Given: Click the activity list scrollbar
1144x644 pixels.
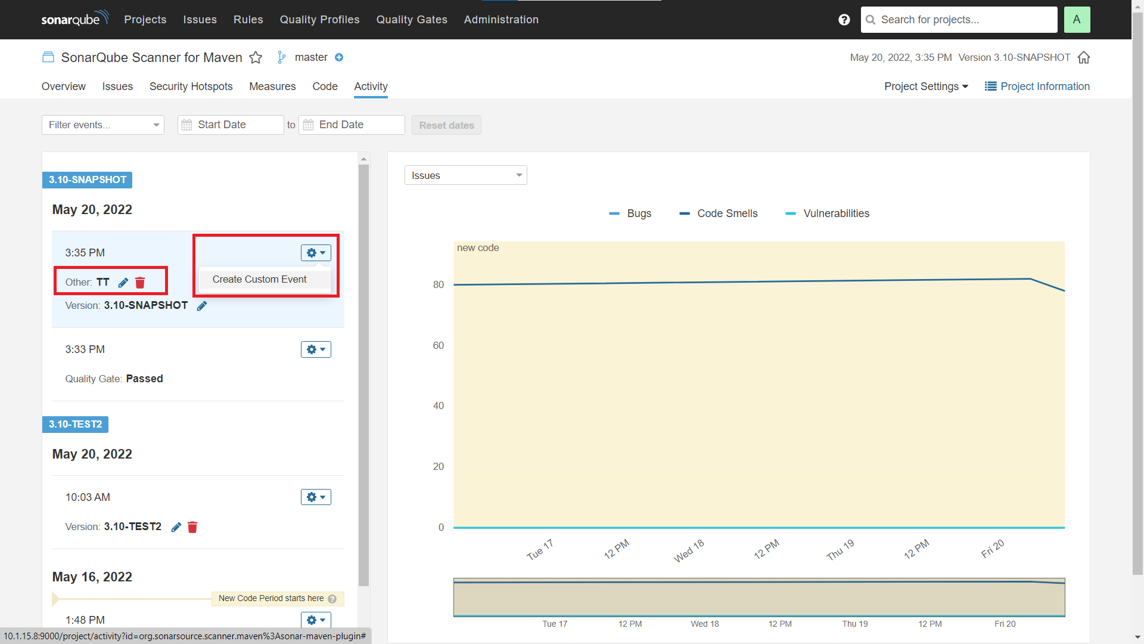Looking at the screenshot, I should tap(363, 374).
